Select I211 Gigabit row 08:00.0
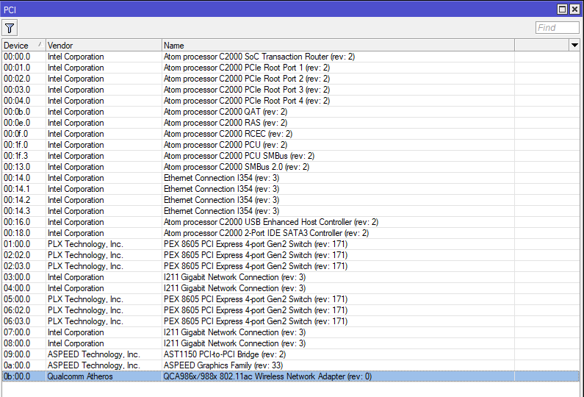584x397 pixels. [x=290, y=343]
